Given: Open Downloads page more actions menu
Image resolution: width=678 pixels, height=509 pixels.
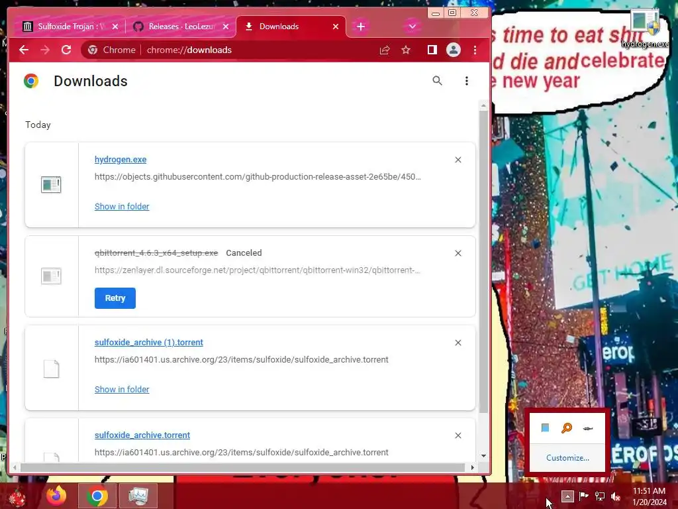Looking at the screenshot, I should [x=466, y=80].
